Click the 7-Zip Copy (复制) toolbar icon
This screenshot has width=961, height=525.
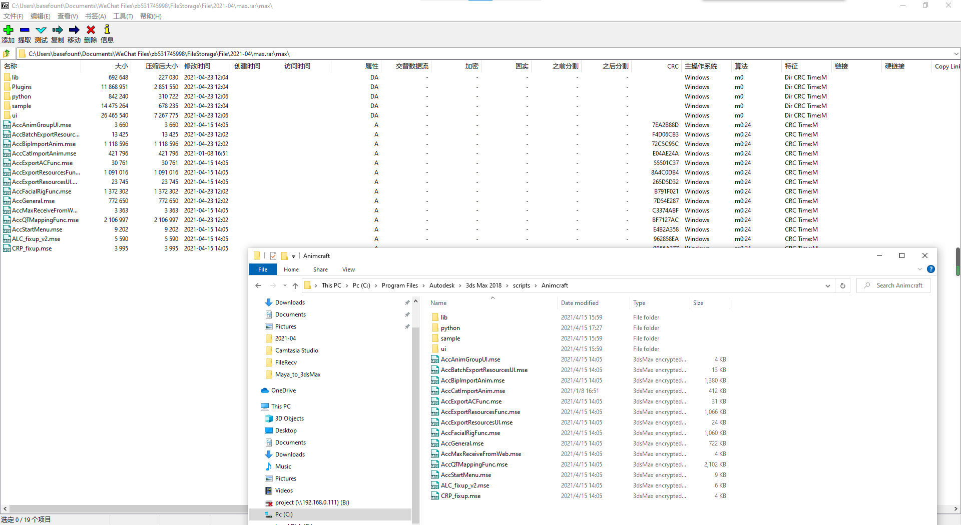pos(58,30)
